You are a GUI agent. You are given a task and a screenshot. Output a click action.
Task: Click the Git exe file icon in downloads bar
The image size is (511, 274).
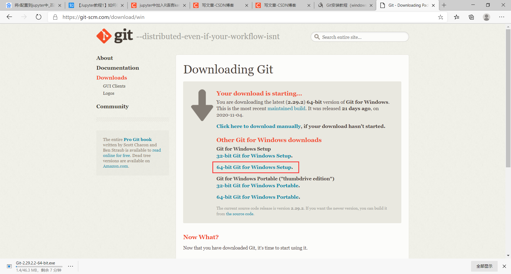coord(9,266)
